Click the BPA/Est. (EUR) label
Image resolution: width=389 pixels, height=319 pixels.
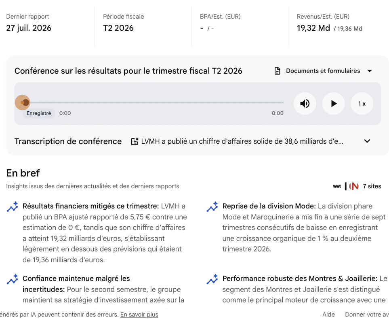[220, 17]
